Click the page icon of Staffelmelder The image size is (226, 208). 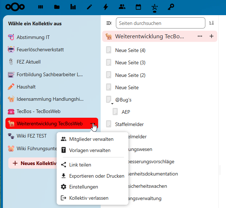tap(109, 124)
